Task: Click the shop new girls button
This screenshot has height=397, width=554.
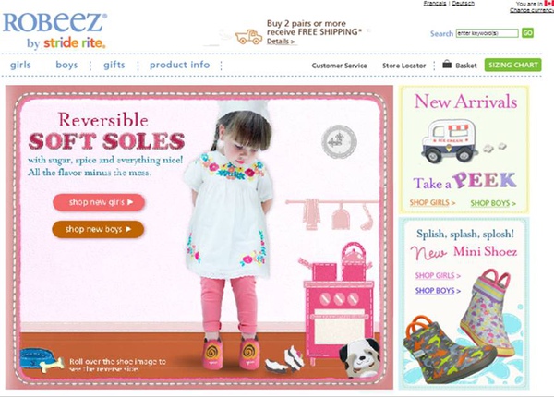Action: coord(99,202)
